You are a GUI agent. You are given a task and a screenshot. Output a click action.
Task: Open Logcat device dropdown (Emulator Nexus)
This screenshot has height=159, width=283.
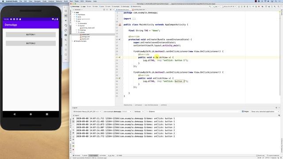click(87, 112)
